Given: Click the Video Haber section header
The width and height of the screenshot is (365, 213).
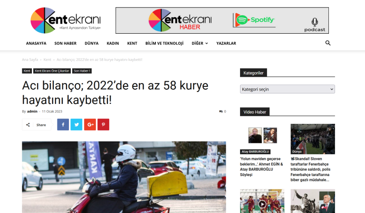Looking at the screenshot, I should pyautogui.click(x=255, y=112).
